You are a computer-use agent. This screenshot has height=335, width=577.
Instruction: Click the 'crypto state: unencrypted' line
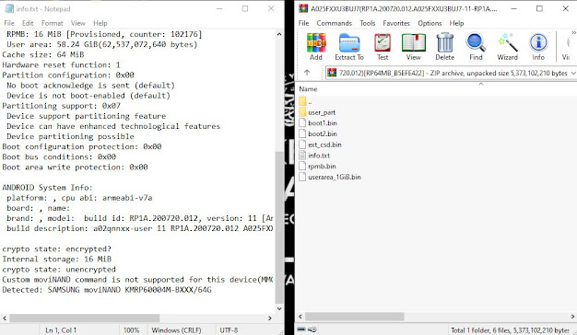click(59, 270)
